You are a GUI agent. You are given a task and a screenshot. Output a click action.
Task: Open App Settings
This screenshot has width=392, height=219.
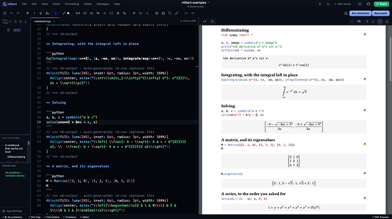click(x=12, y=211)
